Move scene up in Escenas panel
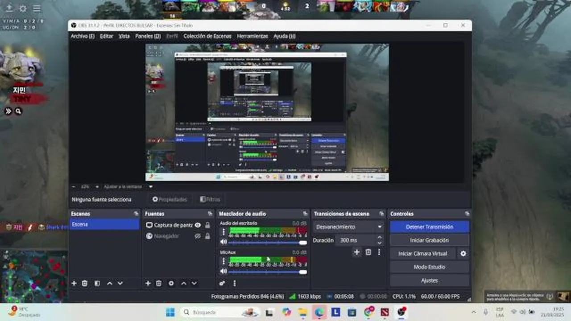This screenshot has height=321, width=571. pos(110,283)
